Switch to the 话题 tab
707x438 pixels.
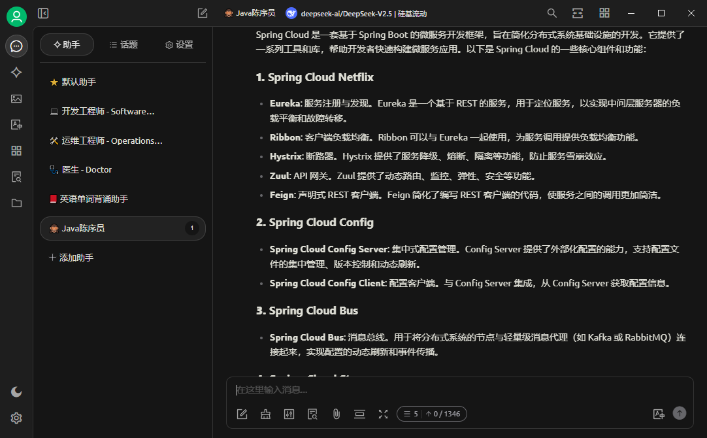click(123, 44)
